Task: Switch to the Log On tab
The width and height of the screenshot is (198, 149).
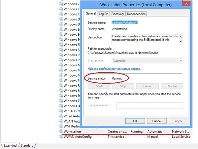Action: [103, 14]
